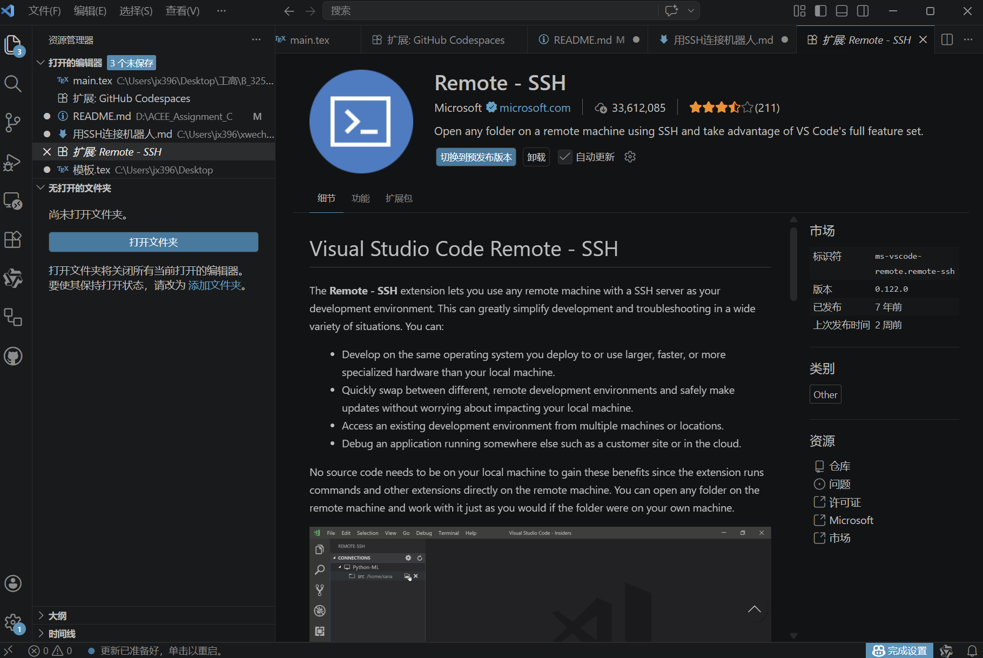Click the search box in title bar
Image resolution: width=983 pixels, height=658 pixels.
tap(490, 11)
